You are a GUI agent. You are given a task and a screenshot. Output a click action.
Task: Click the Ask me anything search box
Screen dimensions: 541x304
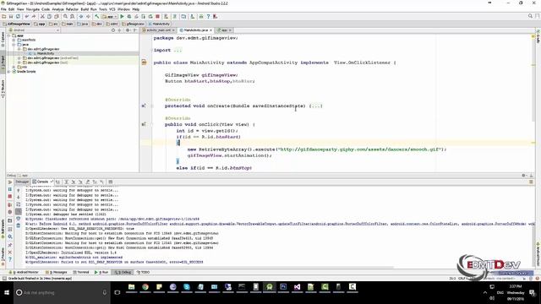(x=62, y=292)
